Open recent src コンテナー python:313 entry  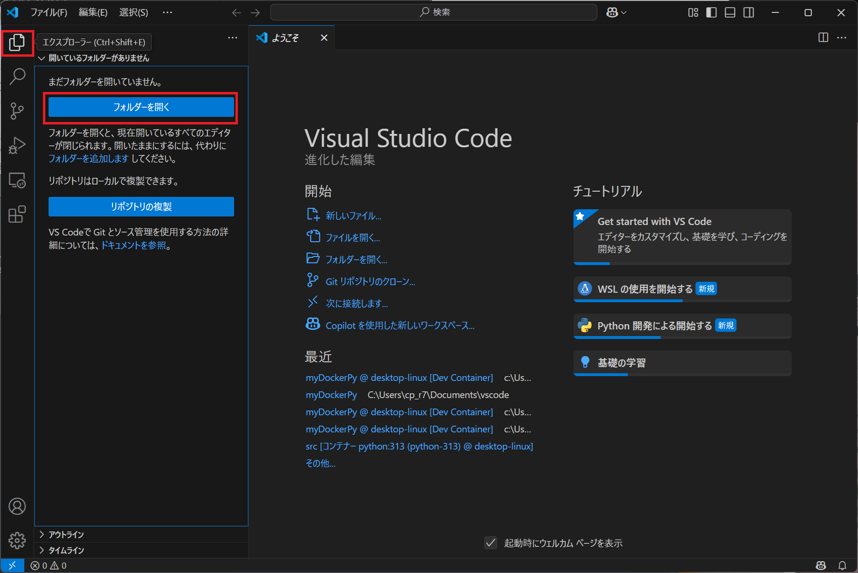tap(419, 446)
